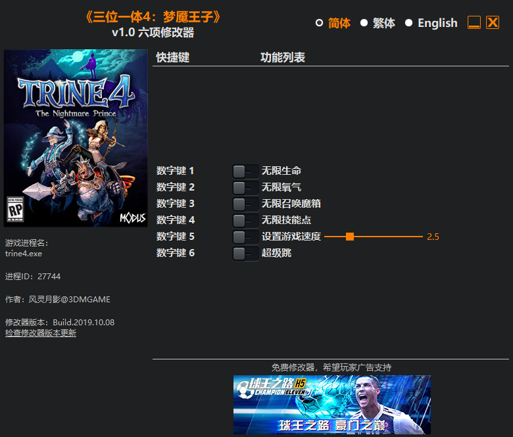Screen dimensions: 513x437
Task: Toggle 无限生命 switch
Action: pos(245,171)
